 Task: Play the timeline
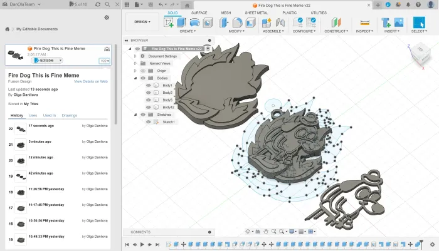[x=142, y=245]
